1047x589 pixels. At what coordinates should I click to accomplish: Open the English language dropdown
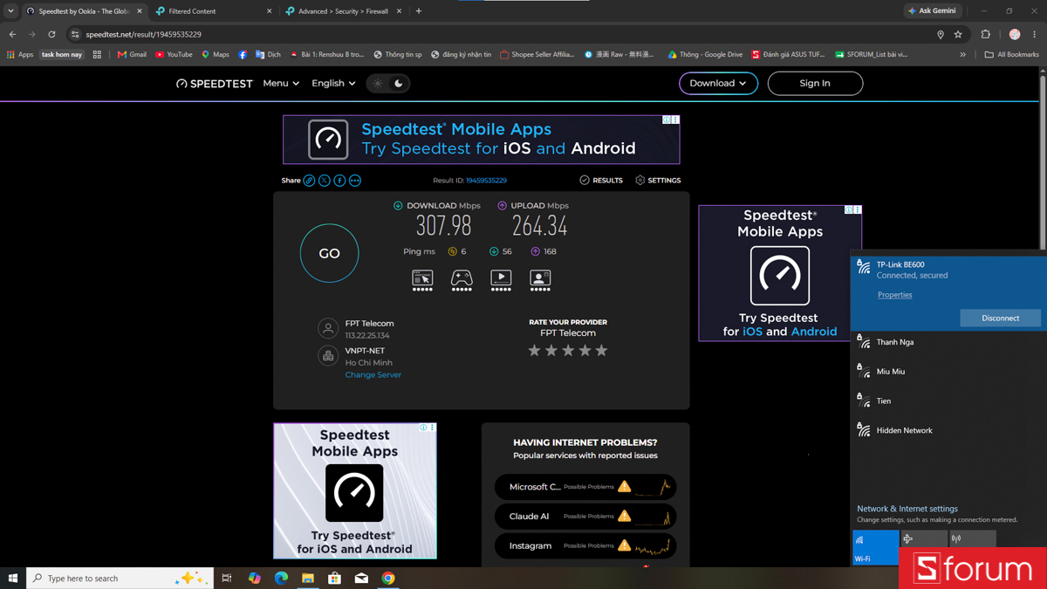point(333,84)
